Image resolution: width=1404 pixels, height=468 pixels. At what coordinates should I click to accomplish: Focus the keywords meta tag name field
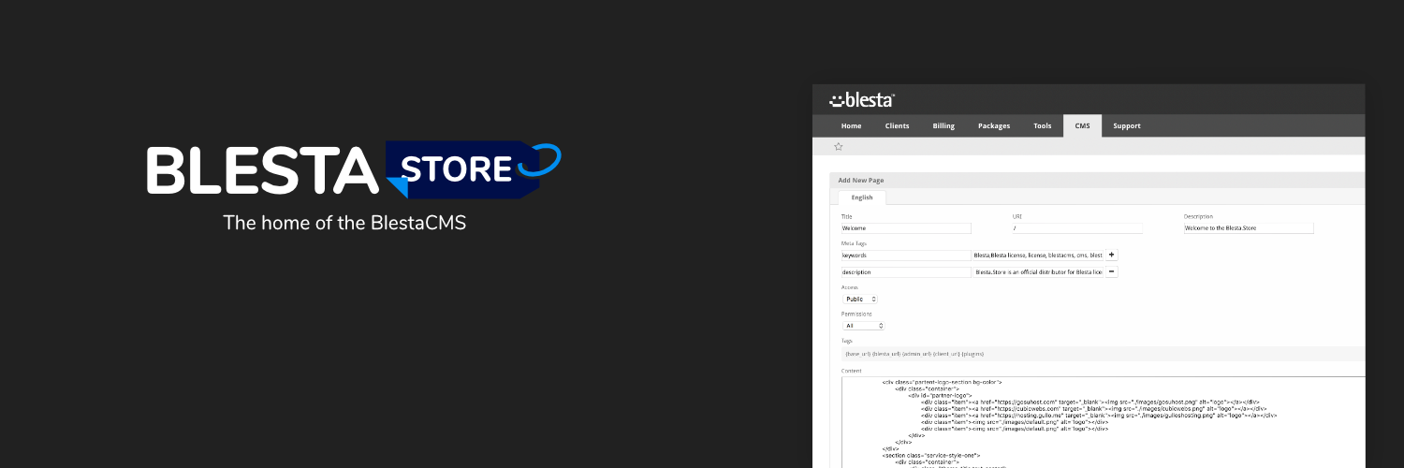pos(906,255)
